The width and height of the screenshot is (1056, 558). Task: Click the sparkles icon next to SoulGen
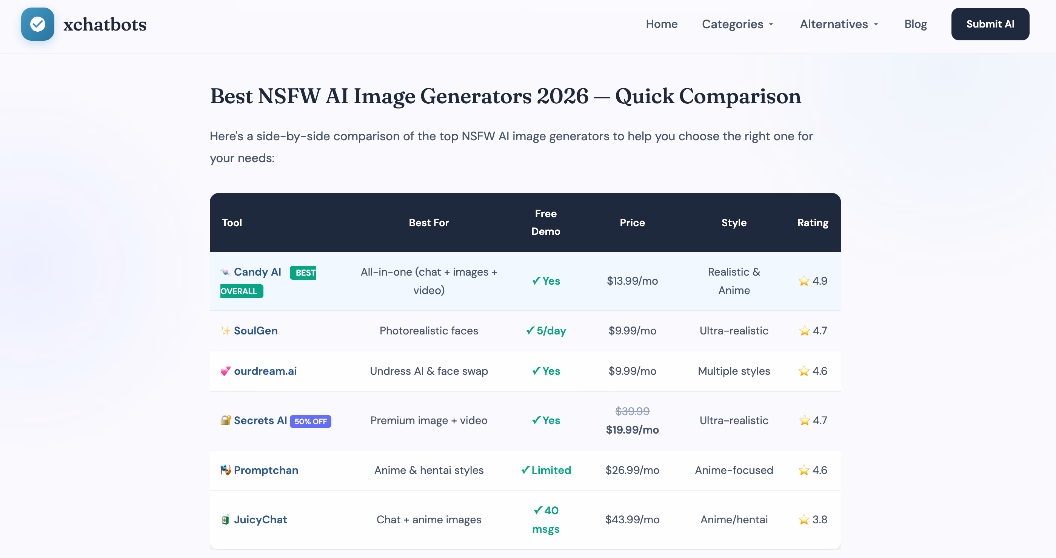point(225,331)
